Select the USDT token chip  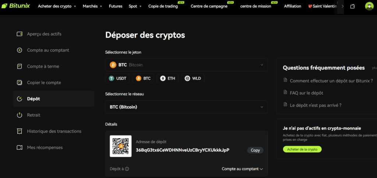coord(117,78)
